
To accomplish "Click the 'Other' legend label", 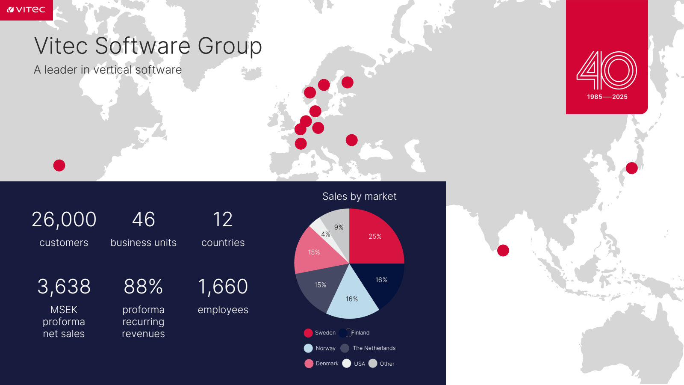I will [387, 364].
